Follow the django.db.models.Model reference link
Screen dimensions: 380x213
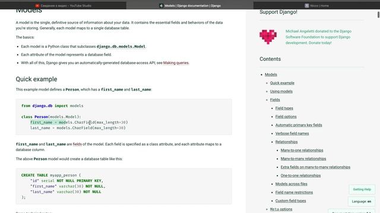tap(121, 46)
